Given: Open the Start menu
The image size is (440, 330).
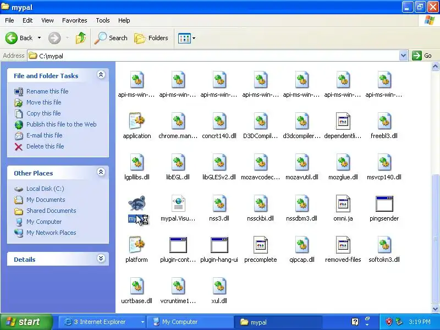Looking at the screenshot, I should pos(26,322).
